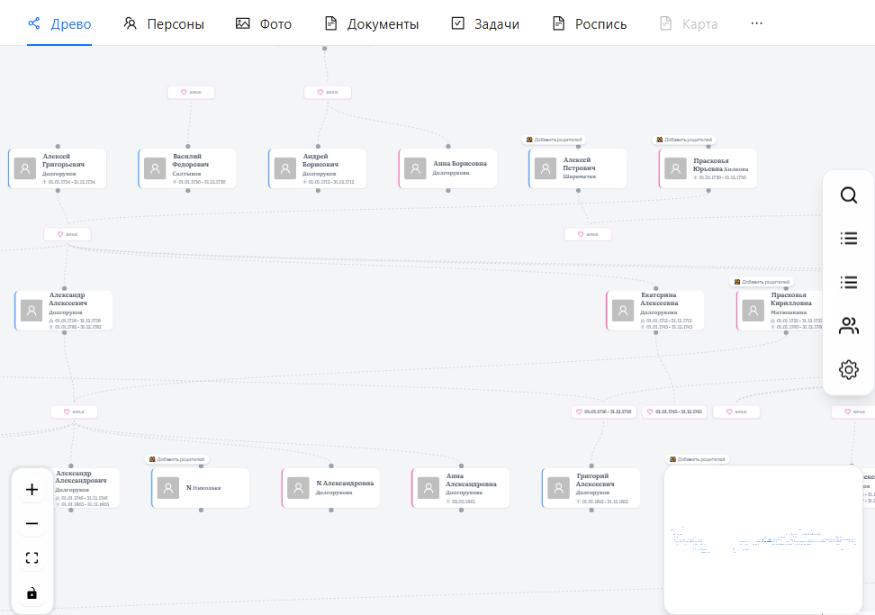The height and width of the screenshot is (615, 875).
Task: Open the people group icon in side panel
Action: tap(848, 326)
